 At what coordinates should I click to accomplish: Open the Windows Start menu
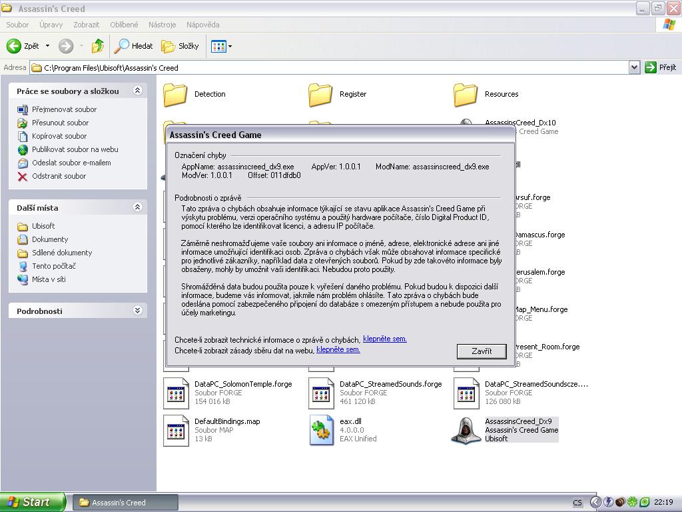pyautogui.click(x=33, y=502)
